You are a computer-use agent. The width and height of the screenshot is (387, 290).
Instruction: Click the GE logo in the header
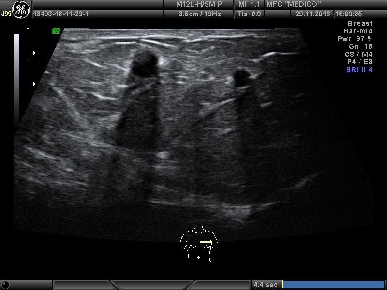pos(21,10)
